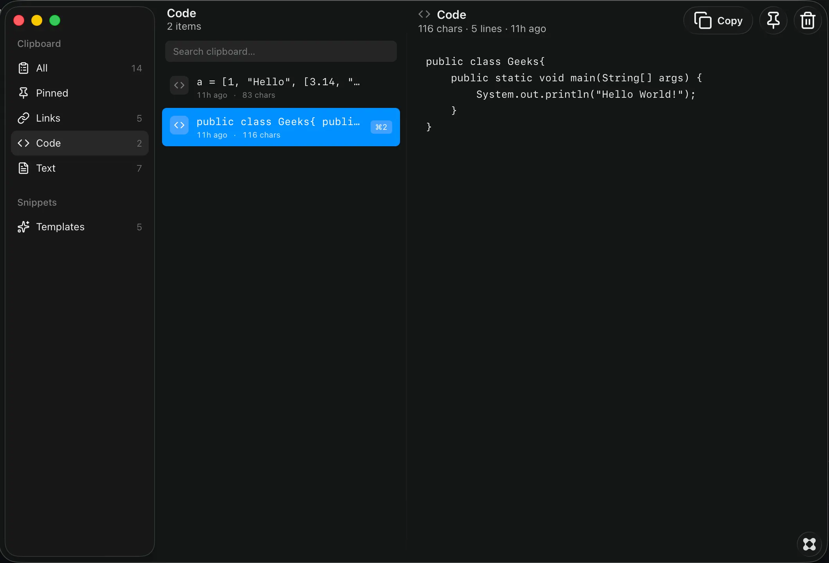Click the '2 items' count label
829x563 pixels.
tap(184, 26)
